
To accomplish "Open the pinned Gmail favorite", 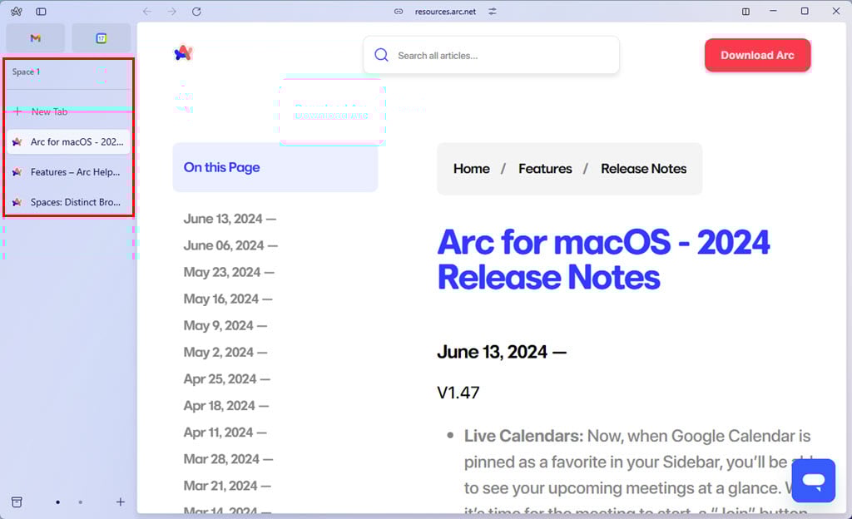I will [x=35, y=38].
